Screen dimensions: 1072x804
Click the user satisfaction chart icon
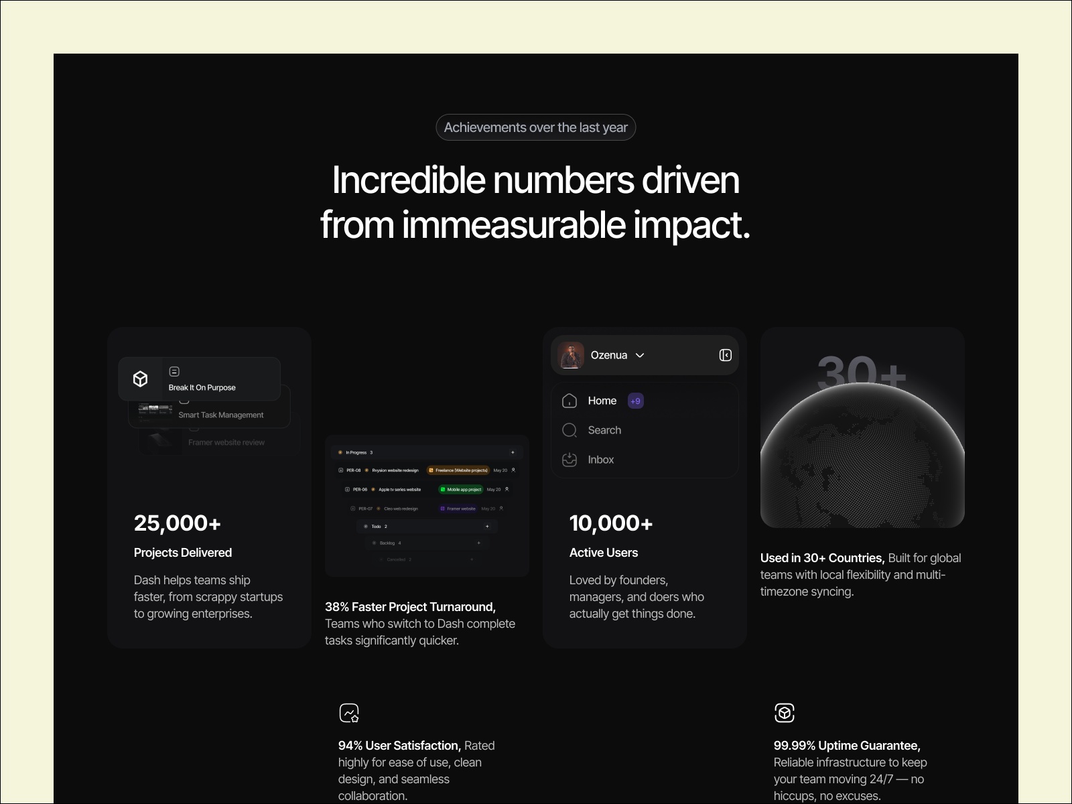349,713
